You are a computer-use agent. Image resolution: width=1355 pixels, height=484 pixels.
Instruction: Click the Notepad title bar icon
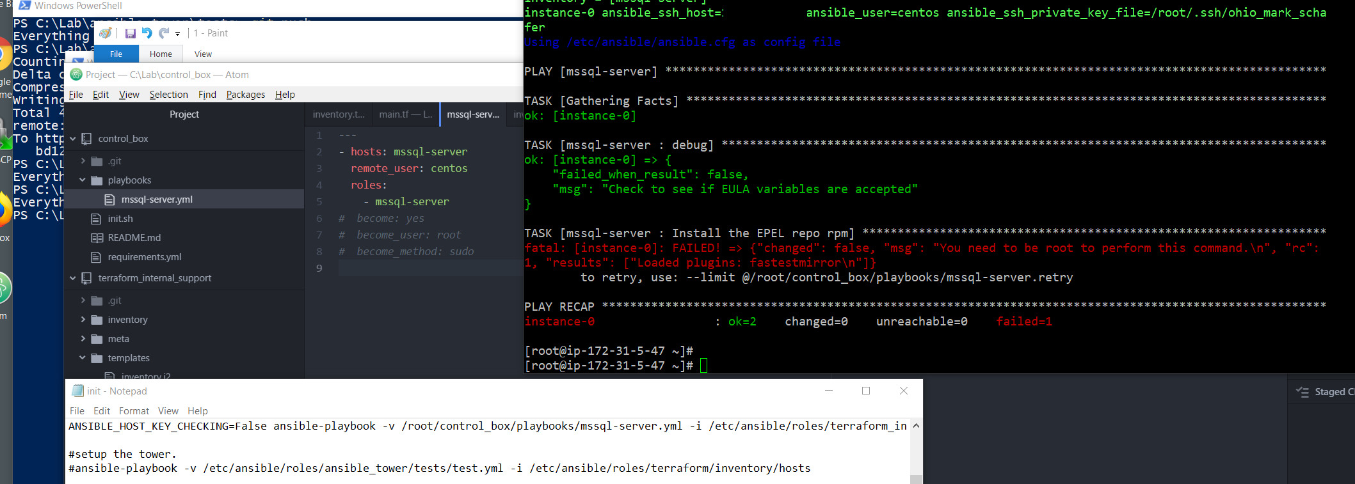tap(78, 391)
